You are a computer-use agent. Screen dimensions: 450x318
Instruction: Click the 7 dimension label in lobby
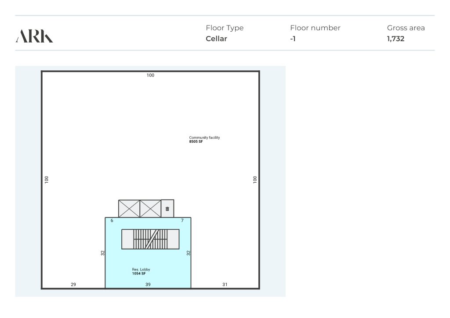[182, 220]
